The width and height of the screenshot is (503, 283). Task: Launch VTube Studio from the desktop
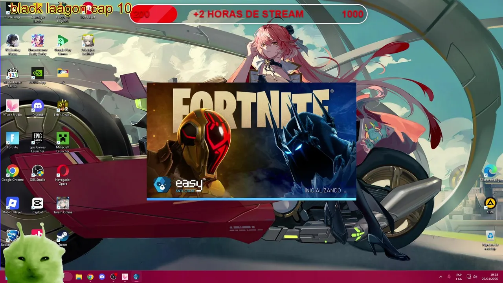[x=13, y=108]
